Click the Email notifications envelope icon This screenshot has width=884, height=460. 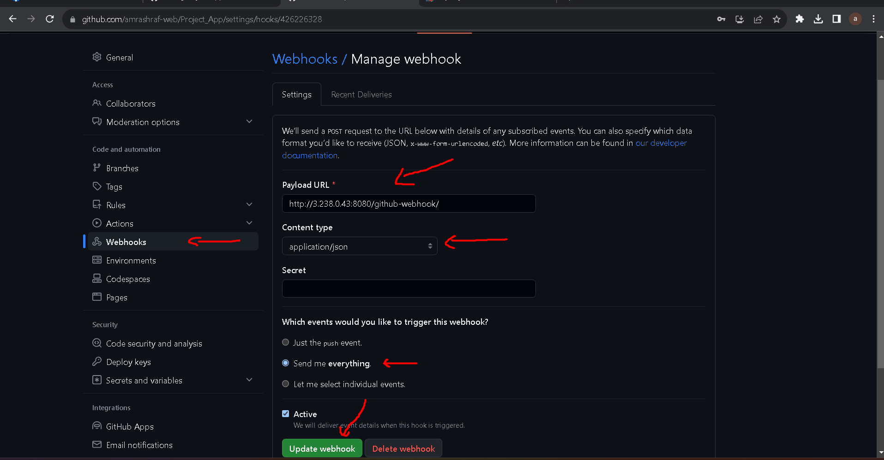pos(97,445)
